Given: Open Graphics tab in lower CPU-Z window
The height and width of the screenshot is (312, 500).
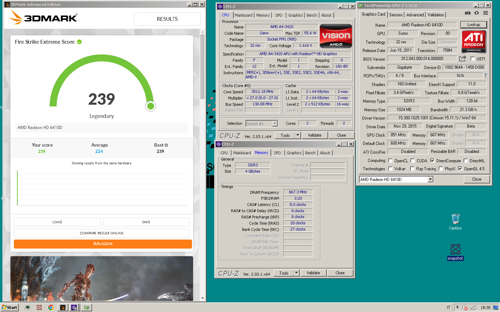Looking at the screenshot, I should coord(294,153).
